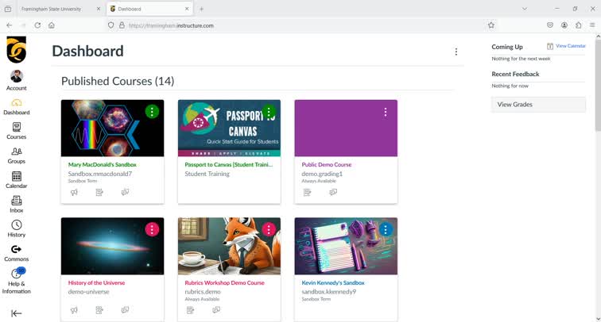Open Assignments for Rubrics Workshop Demo Course
The height and width of the screenshot is (322, 601).
(x=191, y=310)
